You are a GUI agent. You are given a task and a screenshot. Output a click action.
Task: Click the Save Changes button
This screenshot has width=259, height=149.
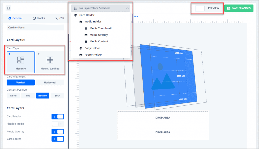pyautogui.click(x=239, y=8)
